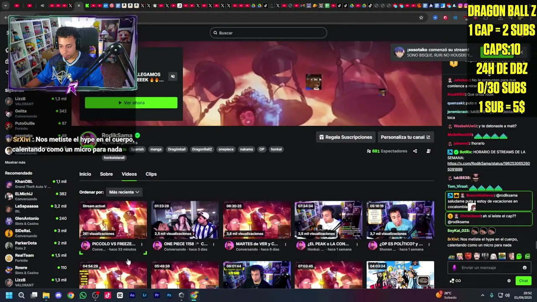Open TikTok from the taskbar
537x302 pixels.
pos(107,295)
